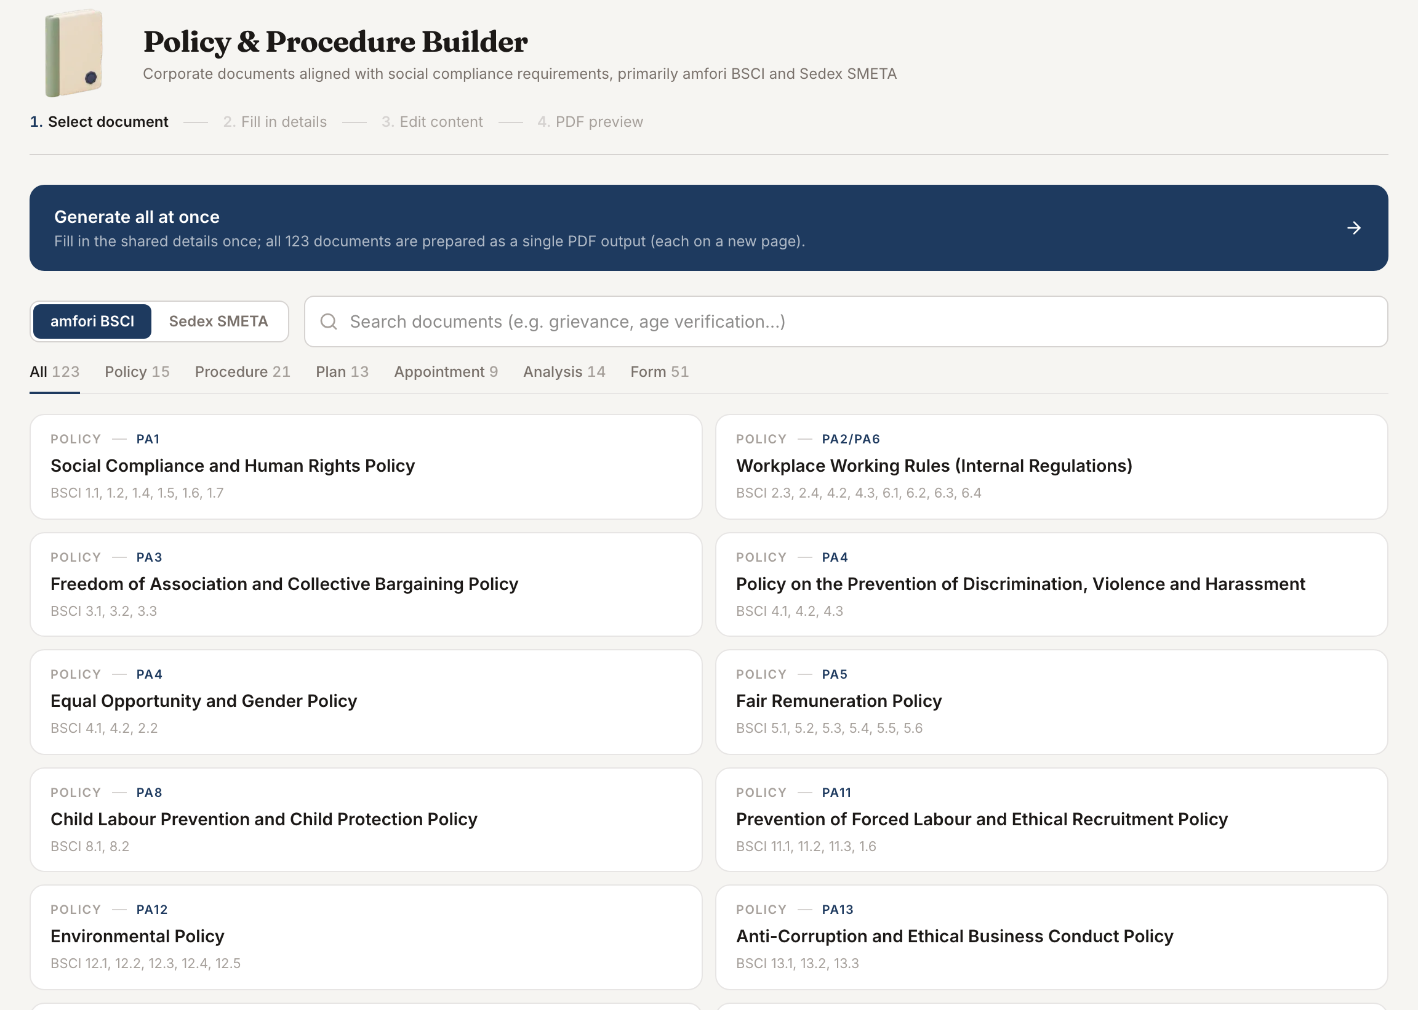The width and height of the screenshot is (1418, 1010).
Task: Click the Policy & Procedure Builder heading
Action: pos(335,42)
